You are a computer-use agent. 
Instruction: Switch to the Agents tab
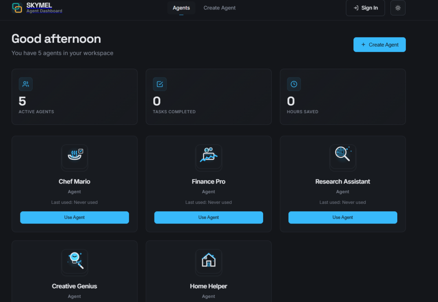click(x=181, y=8)
